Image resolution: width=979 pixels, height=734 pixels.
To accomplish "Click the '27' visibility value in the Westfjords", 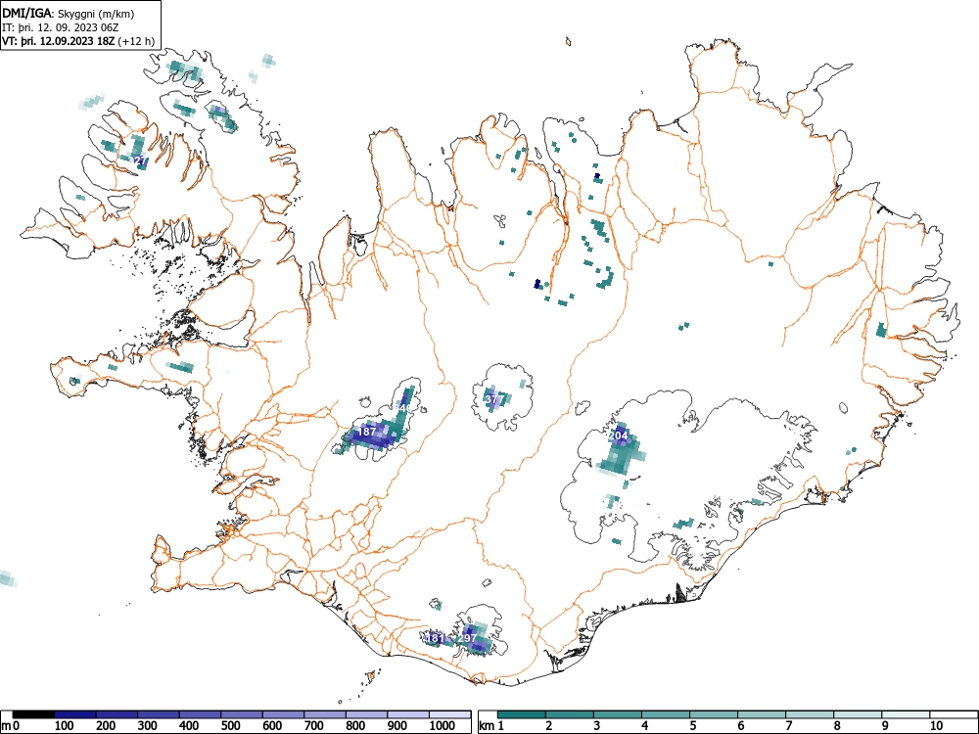I will click(140, 161).
